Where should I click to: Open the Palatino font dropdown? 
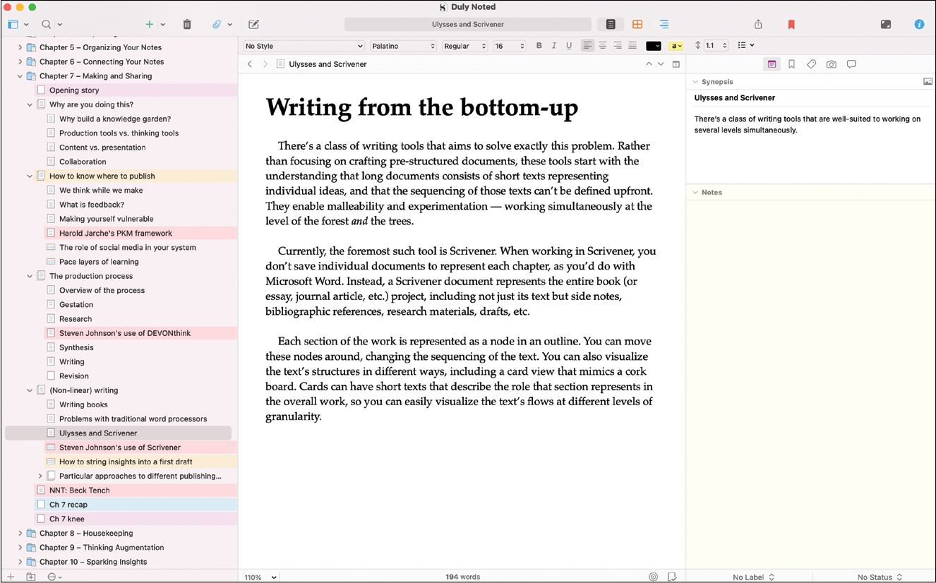(402, 45)
